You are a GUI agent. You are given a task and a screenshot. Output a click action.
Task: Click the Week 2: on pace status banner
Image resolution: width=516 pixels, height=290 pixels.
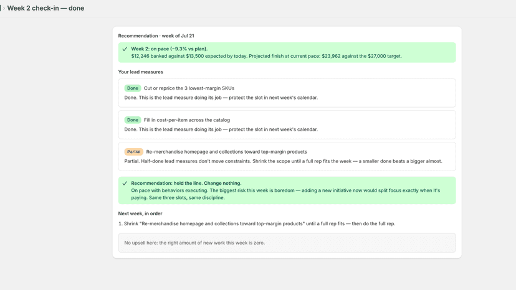pos(287,53)
